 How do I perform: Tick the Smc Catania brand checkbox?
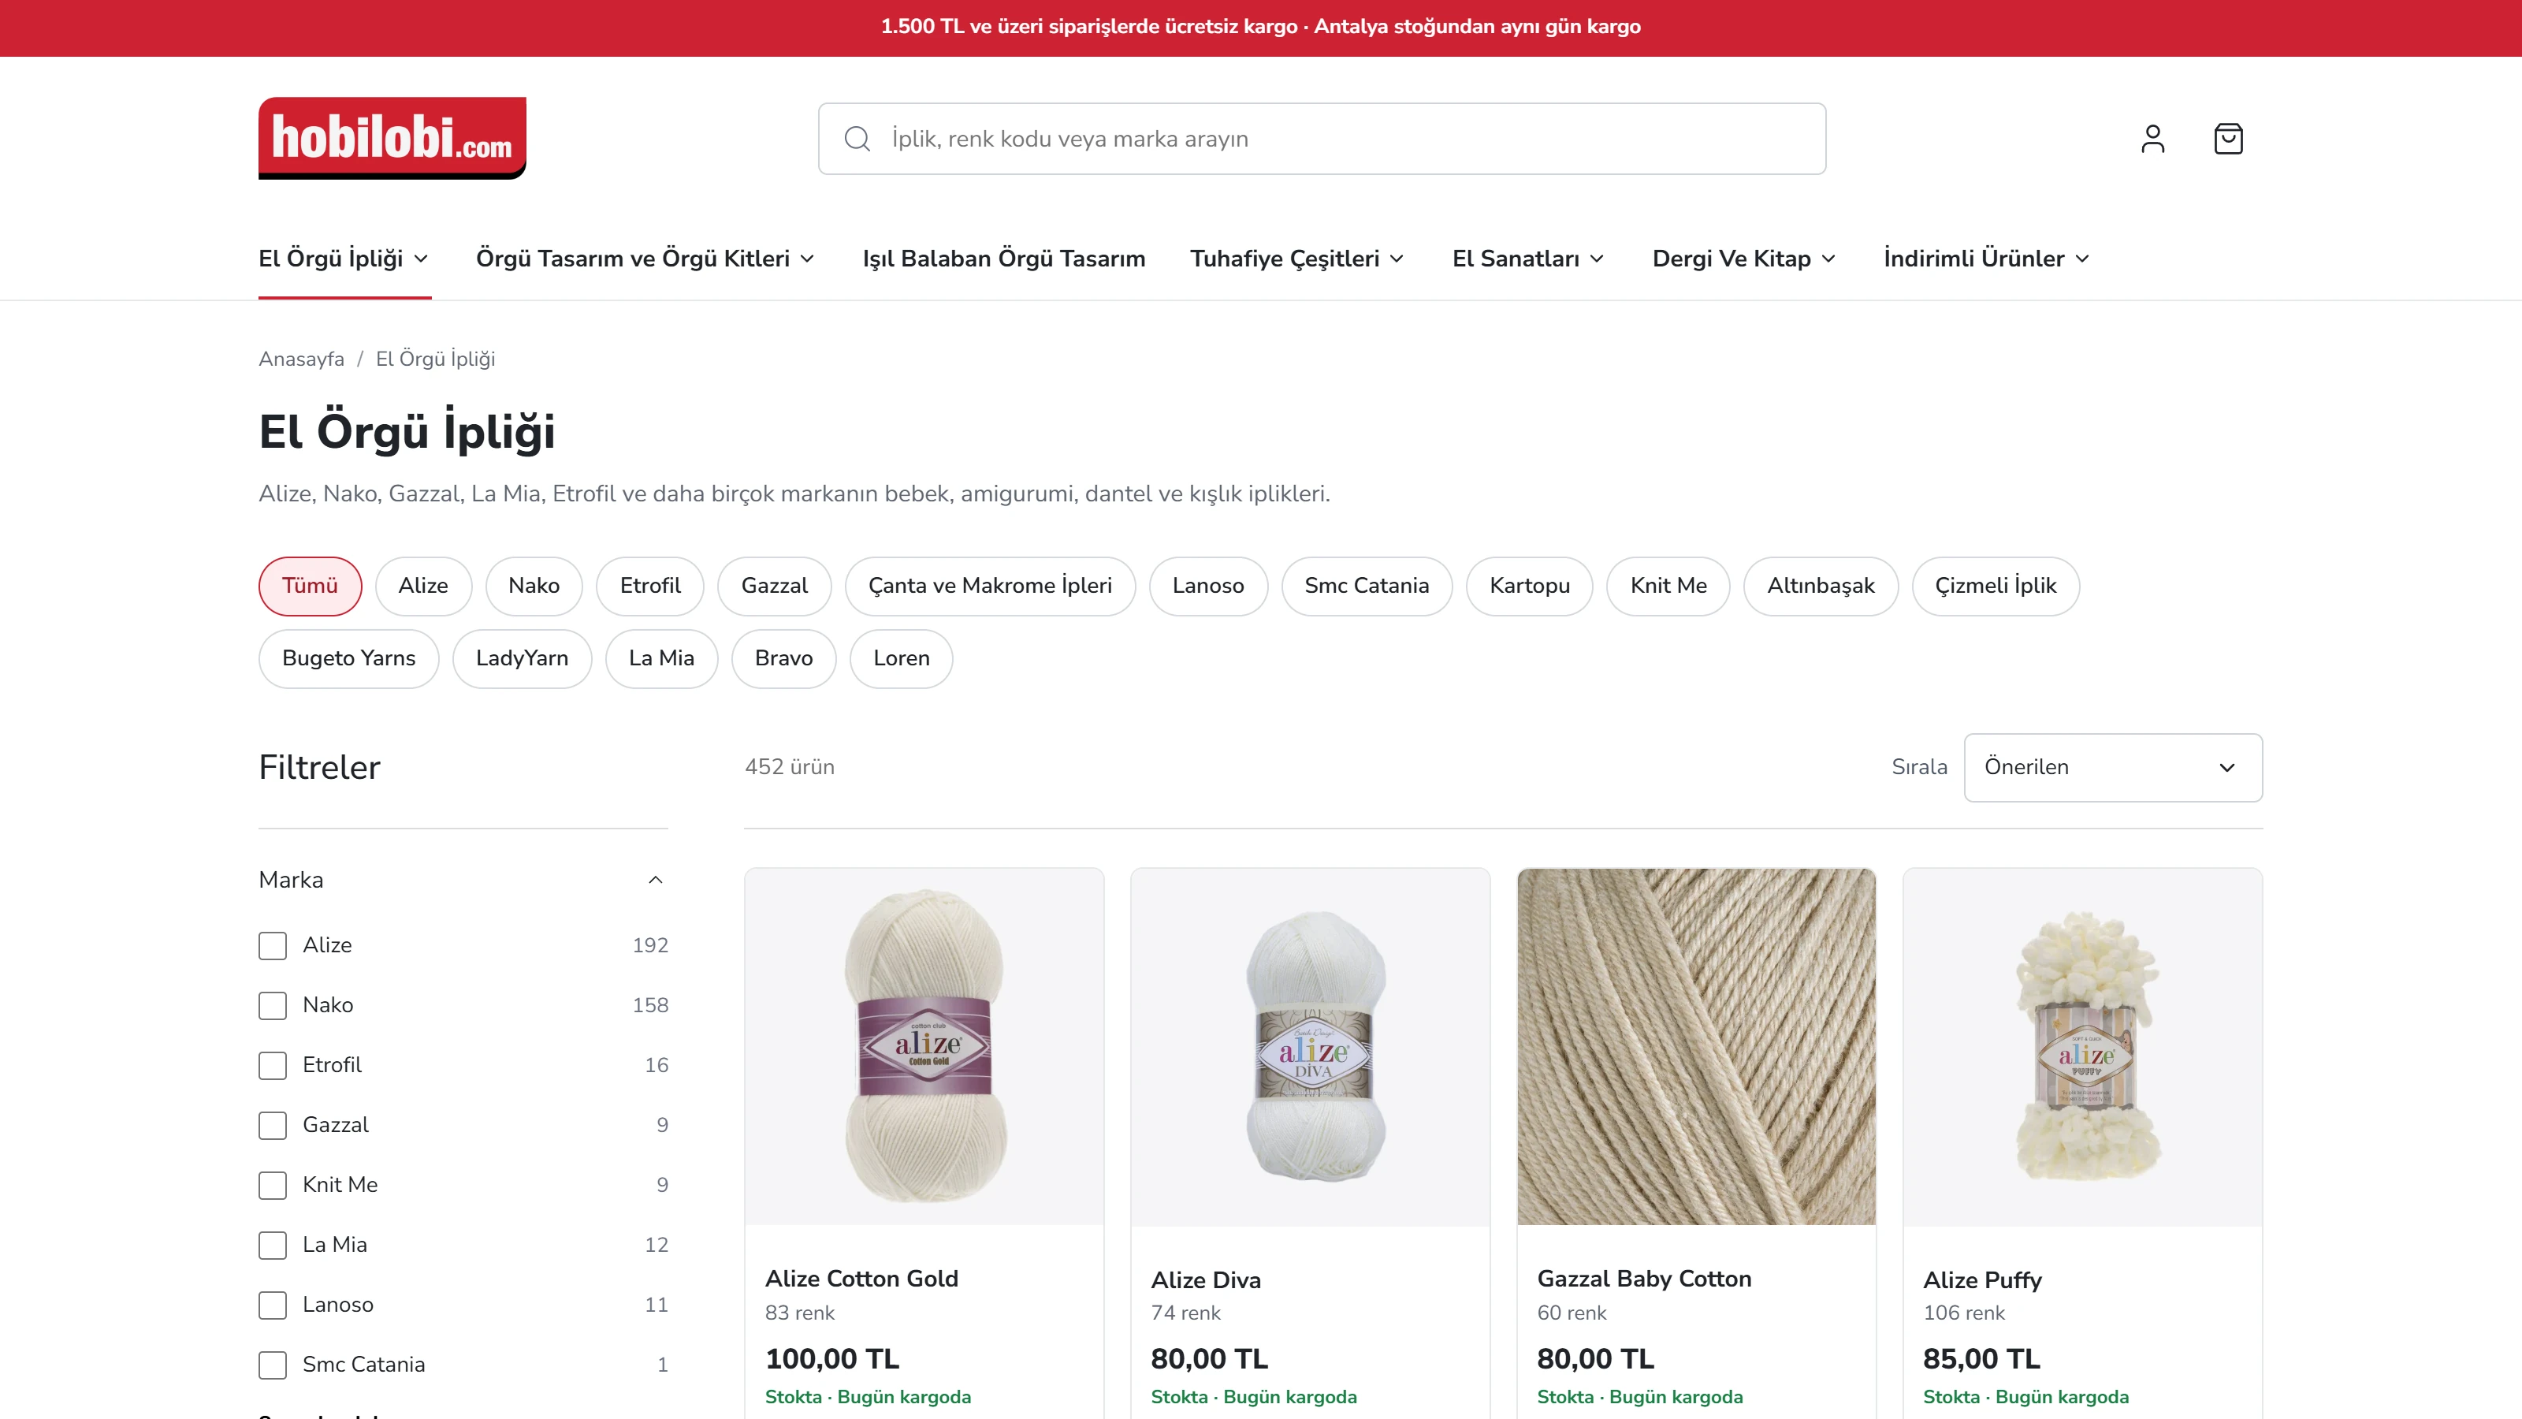click(272, 1364)
